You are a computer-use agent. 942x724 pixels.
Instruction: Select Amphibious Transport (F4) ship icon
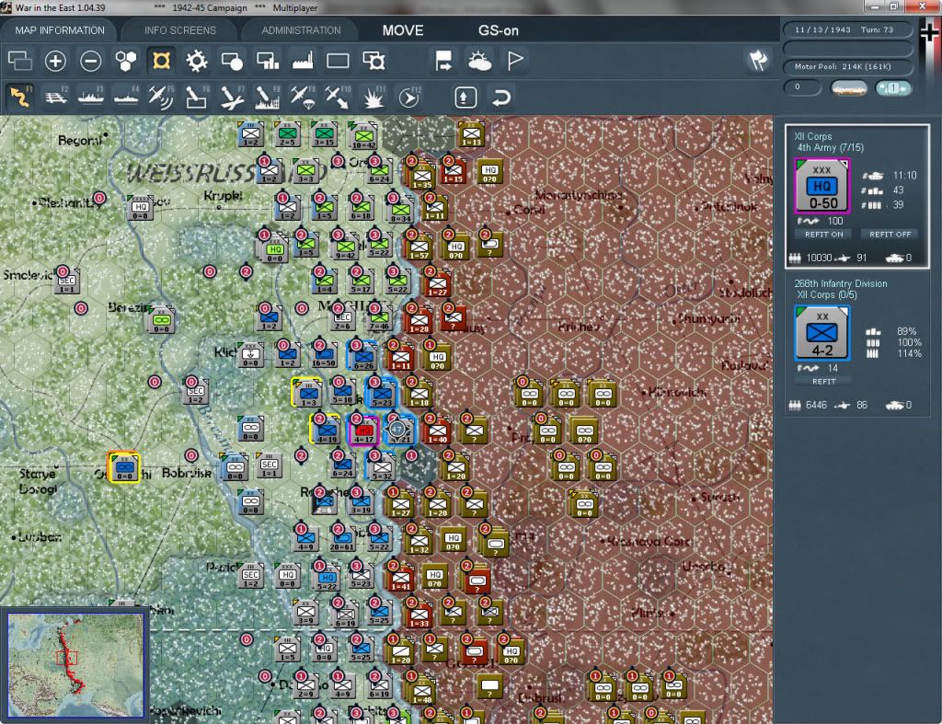[126, 97]
